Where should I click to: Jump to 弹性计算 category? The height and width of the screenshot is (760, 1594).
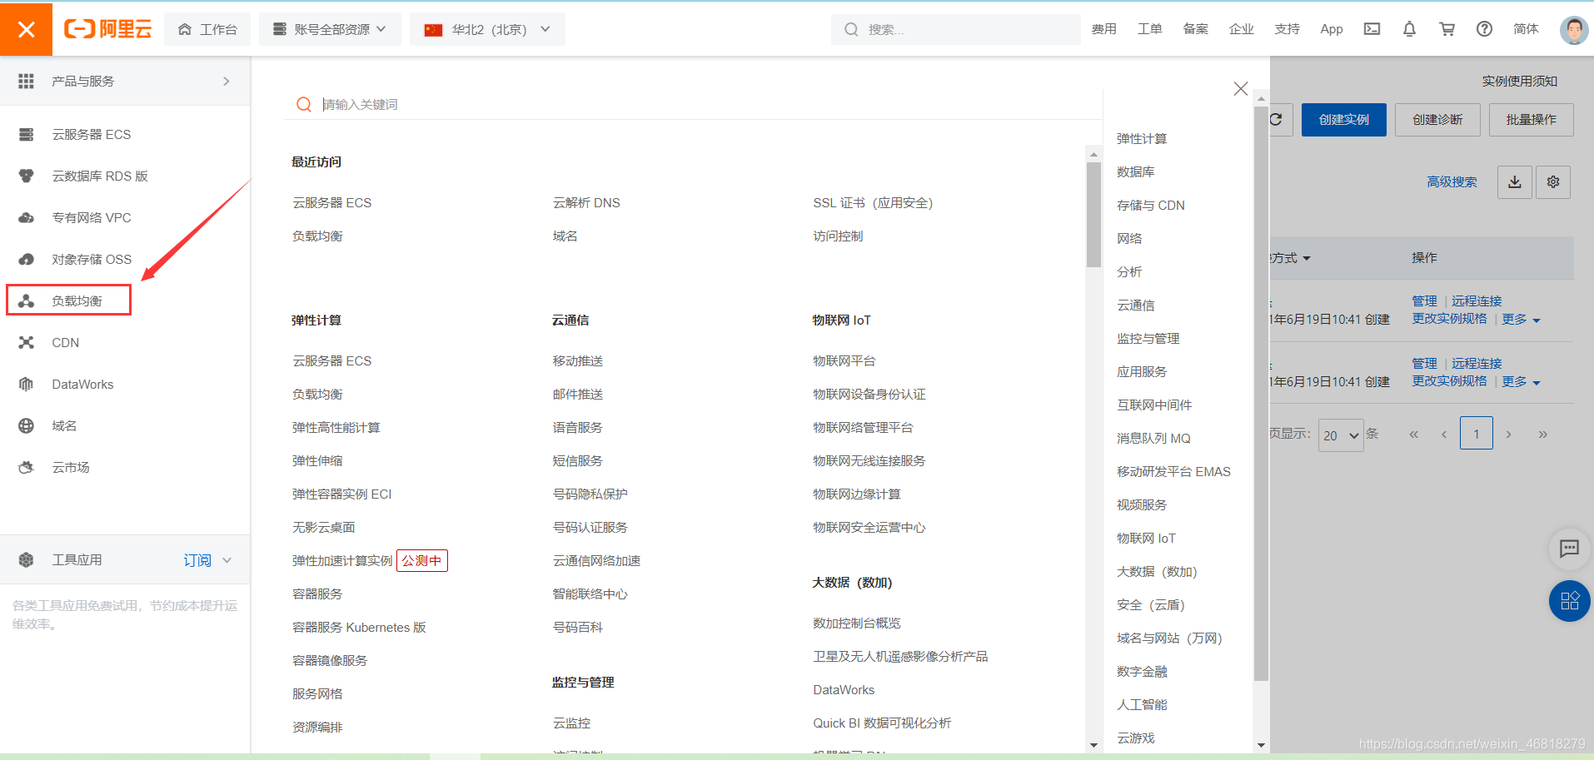coord(1142,139)
